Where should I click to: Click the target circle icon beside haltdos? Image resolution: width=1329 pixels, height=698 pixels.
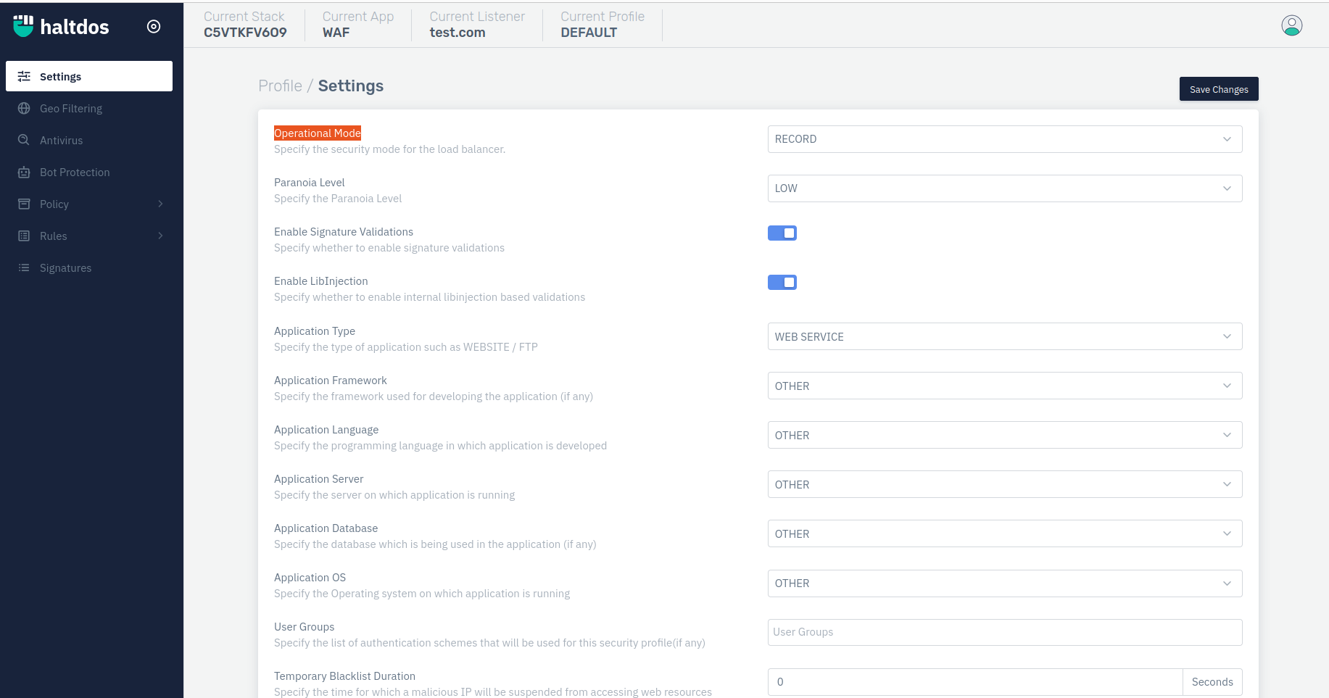(154, 27)
